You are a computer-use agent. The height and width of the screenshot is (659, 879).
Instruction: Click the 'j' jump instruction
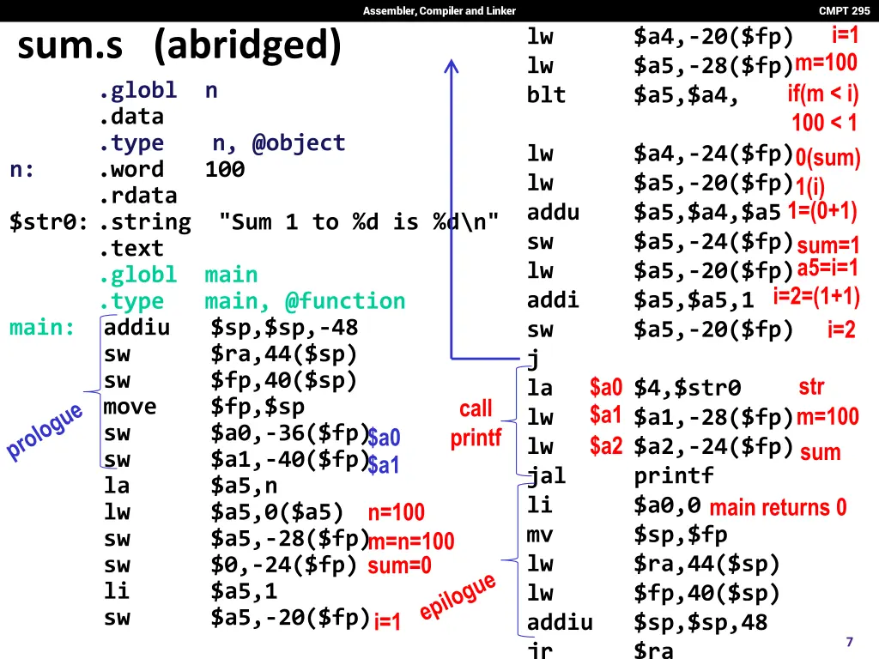pos(533,360)
